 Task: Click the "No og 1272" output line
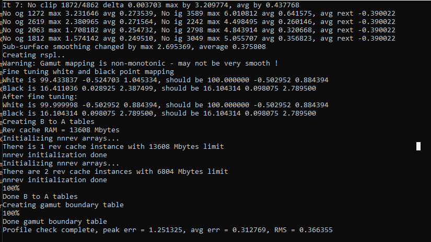[x=199, y=14]
